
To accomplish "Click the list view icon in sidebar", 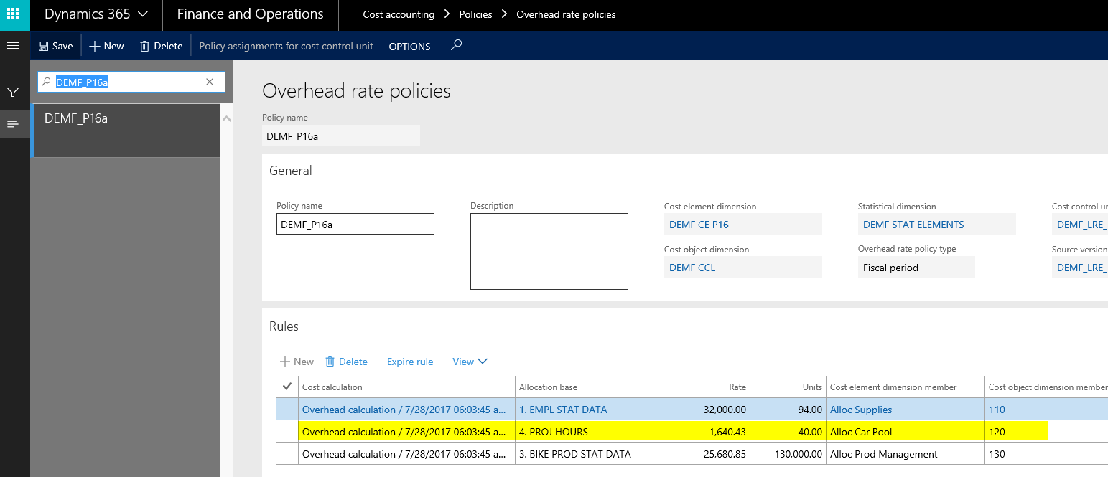I will click(x=12, y=124).
